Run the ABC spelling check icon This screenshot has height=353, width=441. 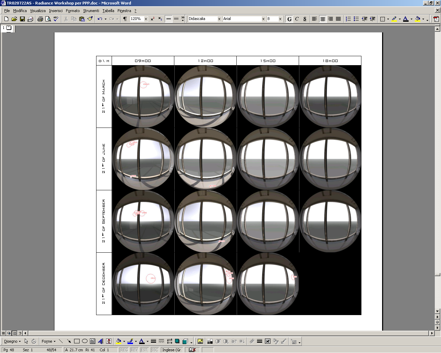[56, 19]
